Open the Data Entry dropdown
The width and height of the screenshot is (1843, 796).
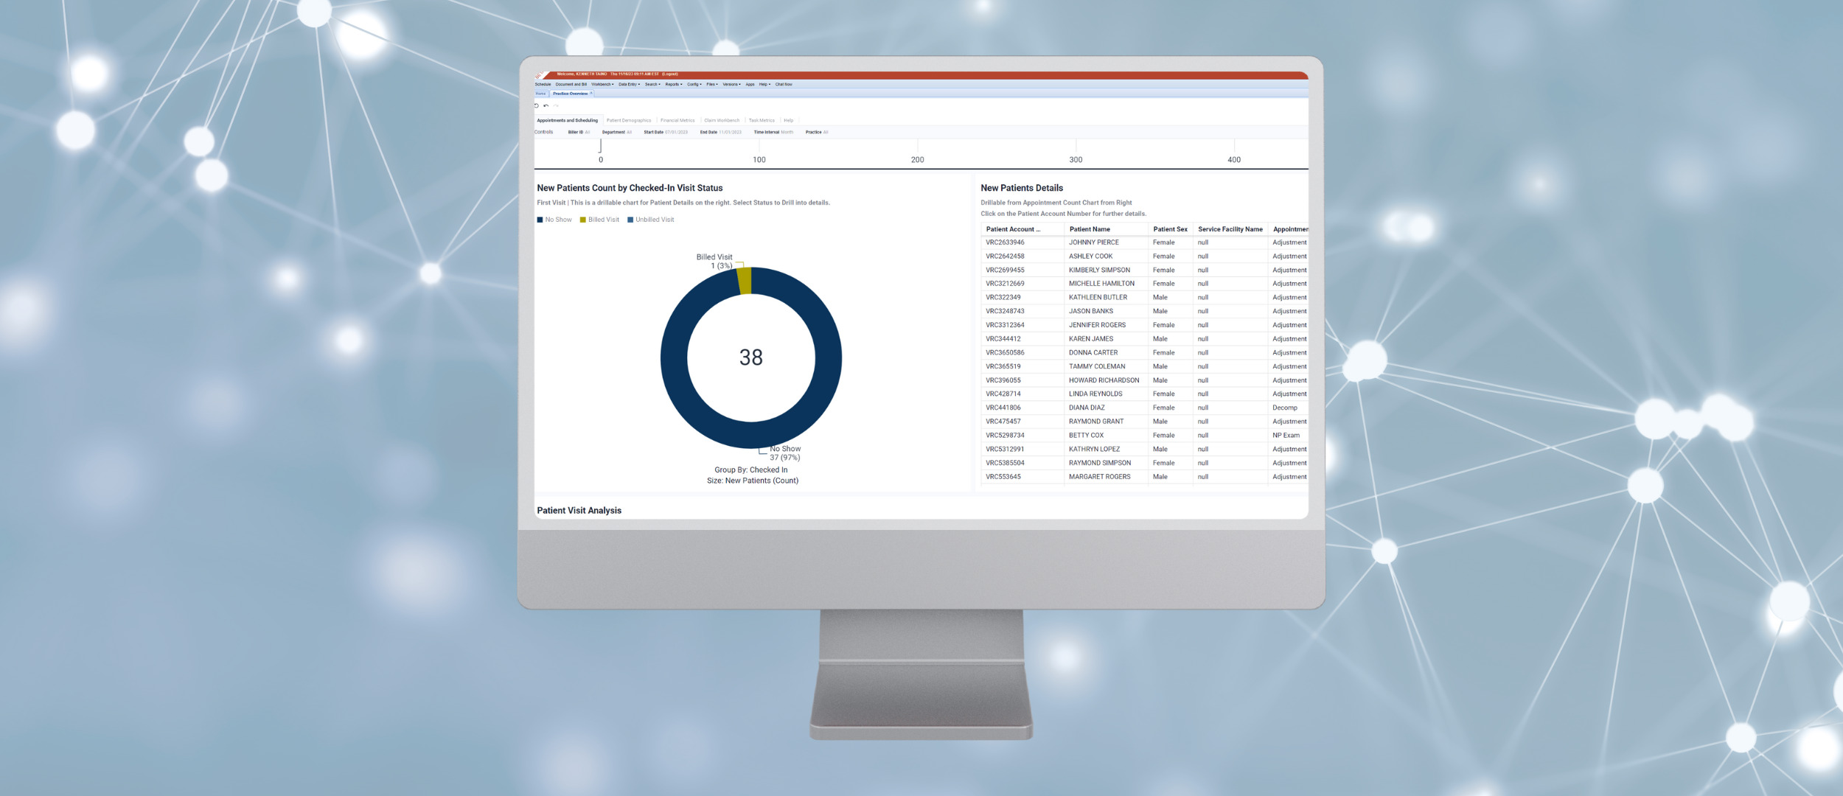[629, 84]
